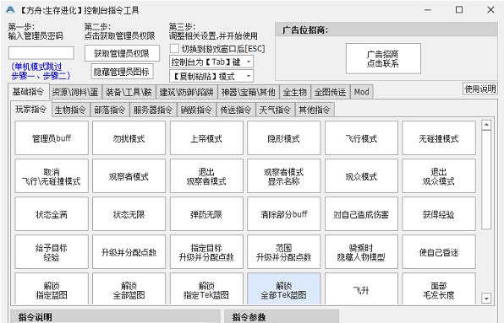504x323 pixels.
Task: Click 面部 毛发长度 button
Action: point(439,288)
